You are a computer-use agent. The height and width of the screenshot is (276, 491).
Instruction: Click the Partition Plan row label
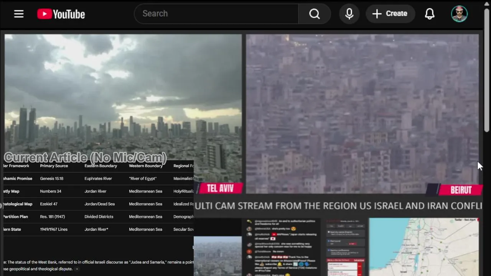[16, 217]
